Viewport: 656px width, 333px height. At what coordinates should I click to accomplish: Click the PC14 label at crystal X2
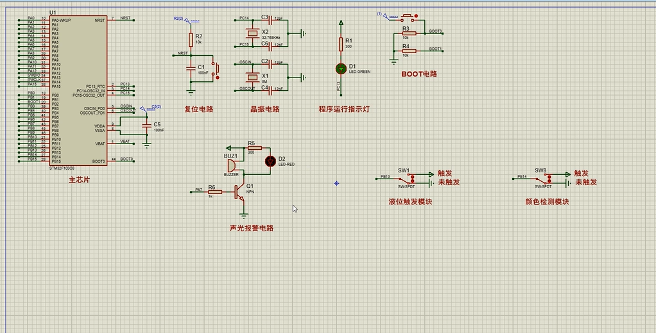point(244,18)
